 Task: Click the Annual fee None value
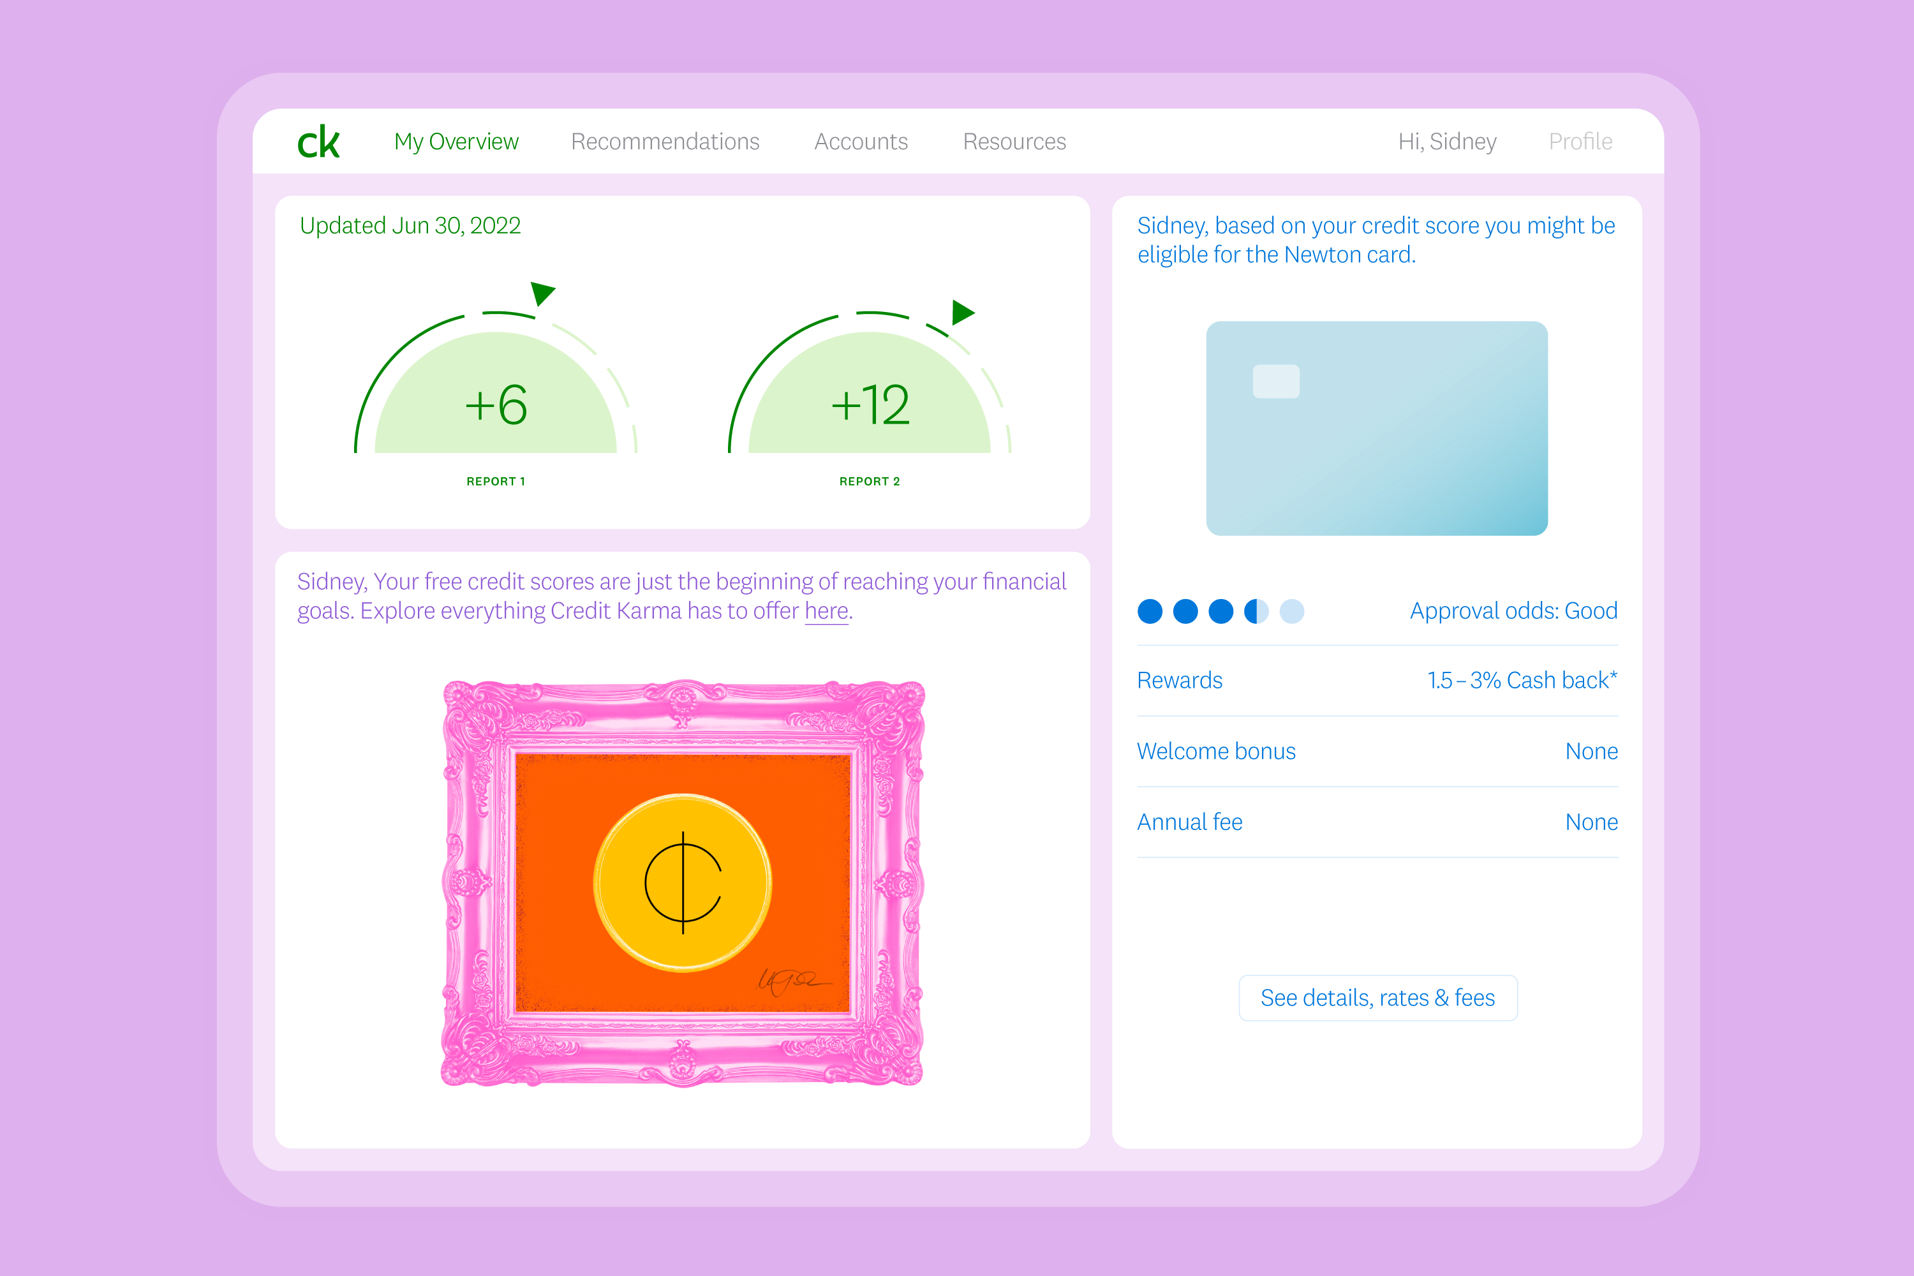pos(1592,822)
